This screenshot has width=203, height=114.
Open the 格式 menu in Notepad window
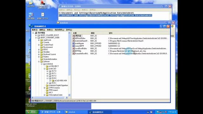pos(77,10)
